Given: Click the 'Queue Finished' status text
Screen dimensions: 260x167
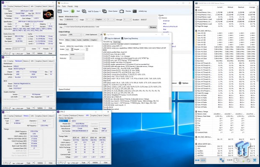Looking at the screenshot, I should pyautogui.click(x=64, y=89).
